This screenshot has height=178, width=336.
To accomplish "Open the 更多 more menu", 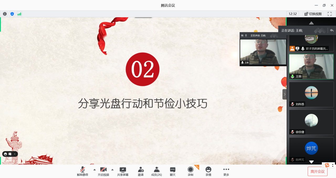I will (226, 171).
